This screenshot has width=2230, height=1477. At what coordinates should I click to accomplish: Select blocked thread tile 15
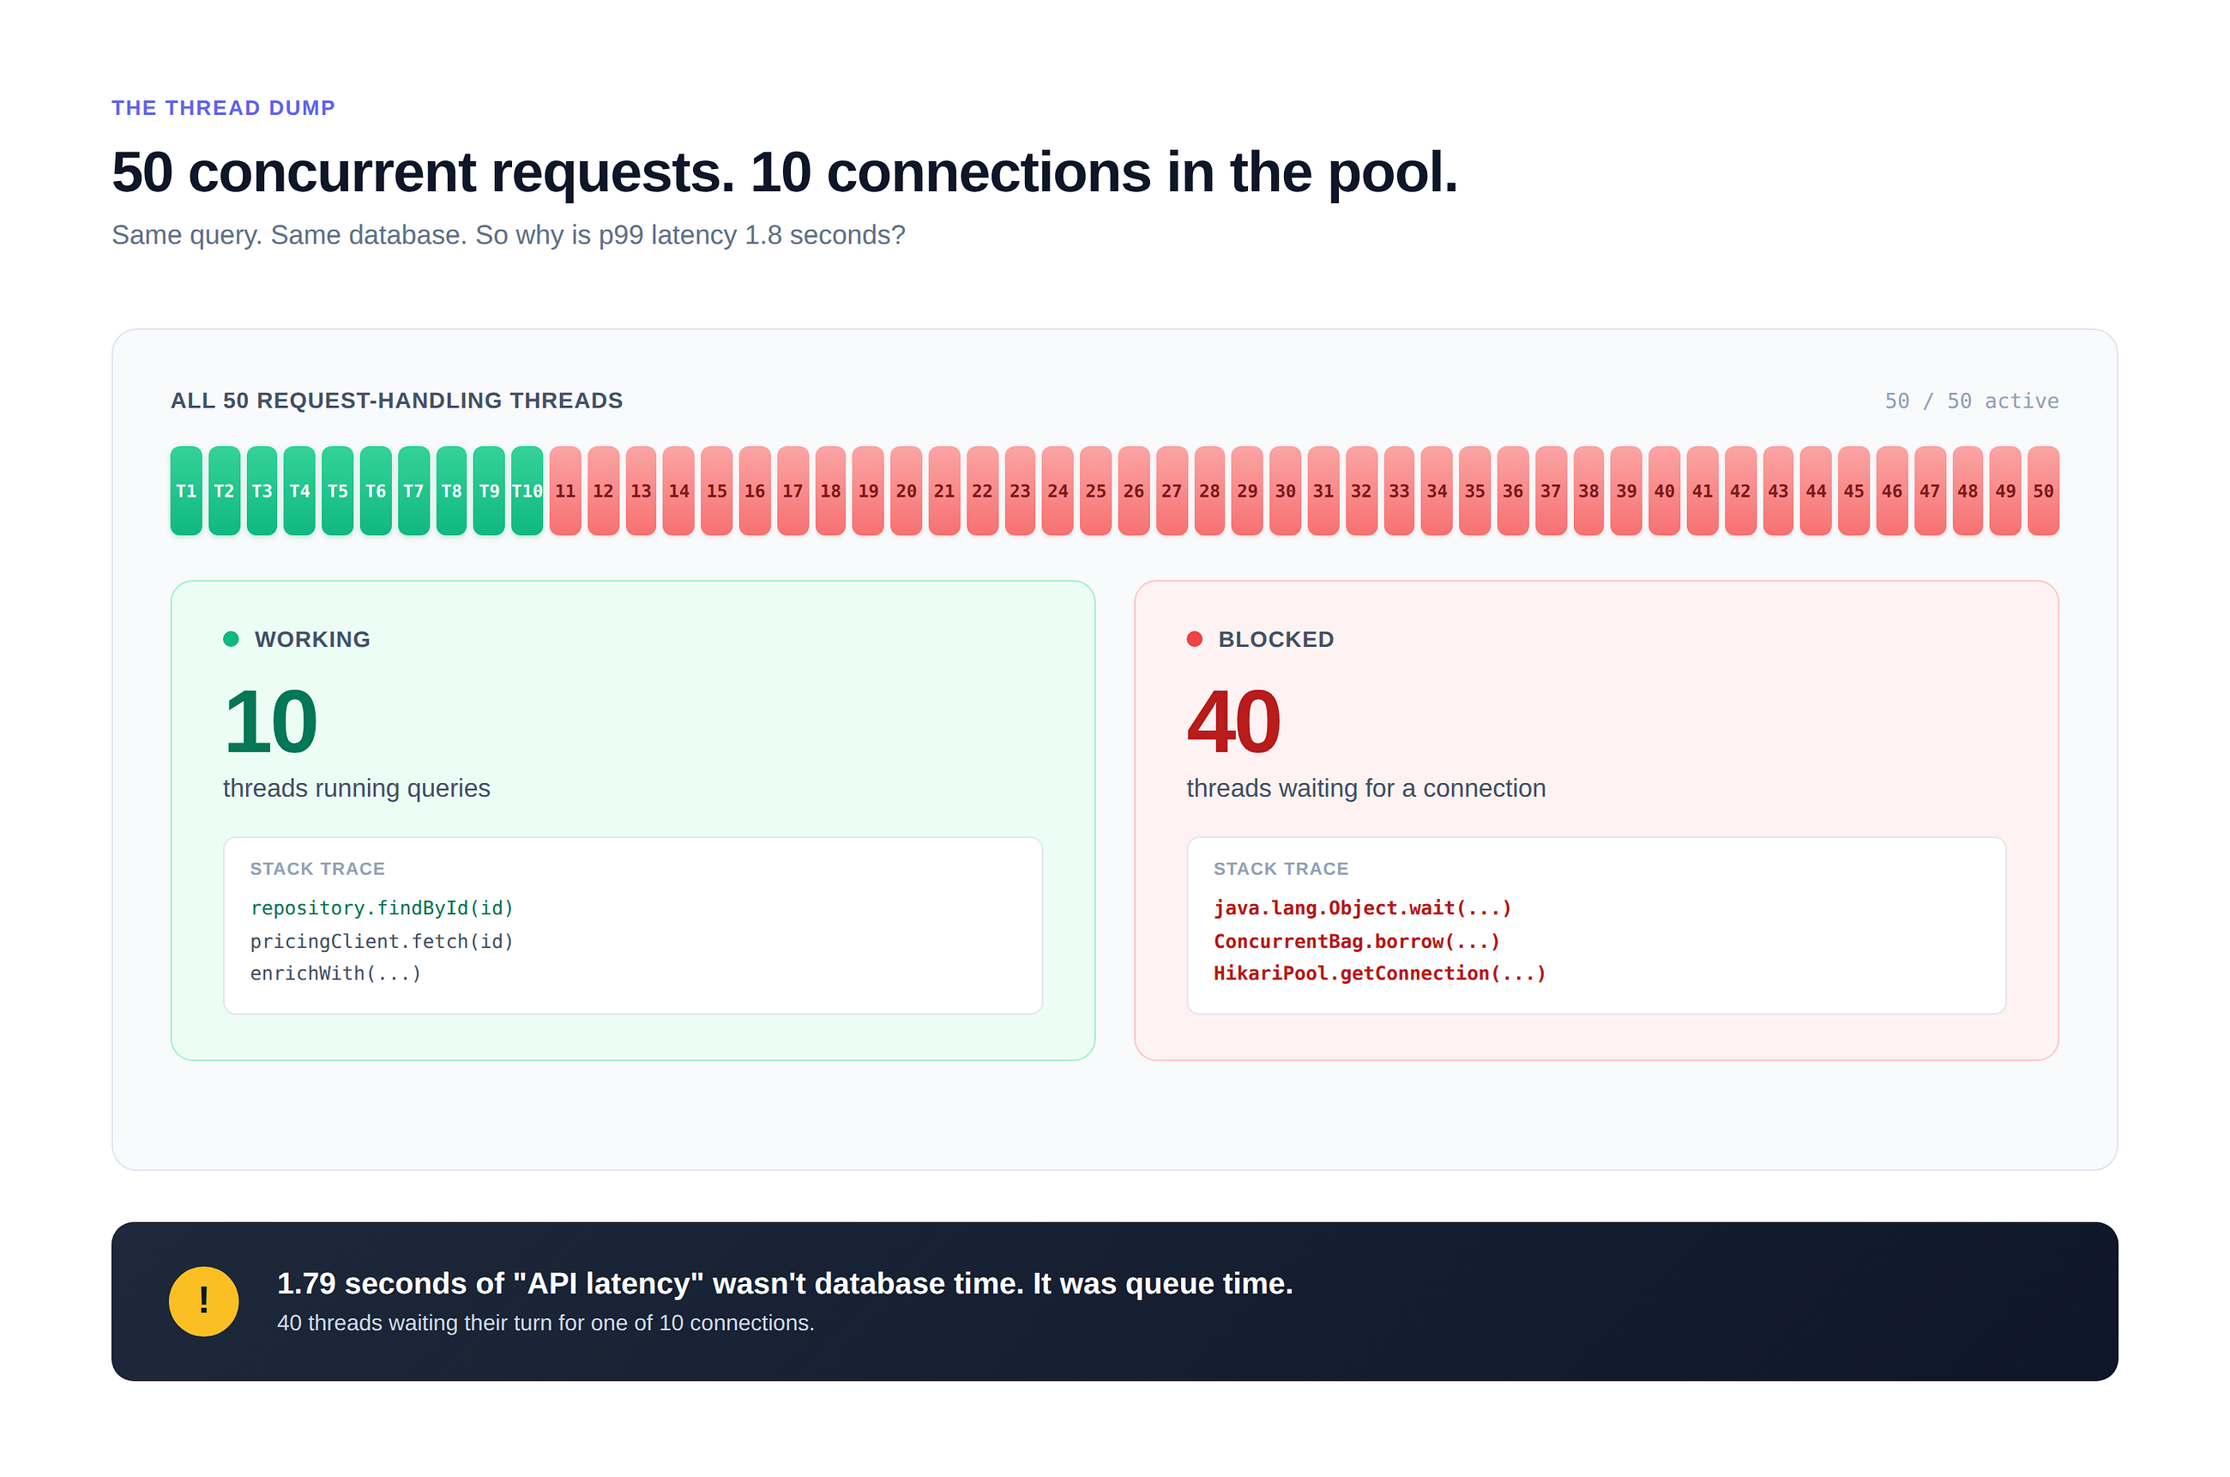717,491
